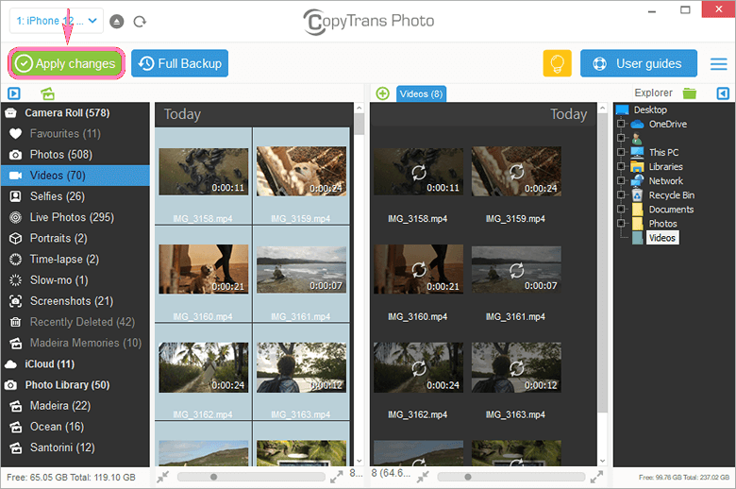Select Videos folder in Explorer tree
Screen dimensions: 736x489
(662, 238)
